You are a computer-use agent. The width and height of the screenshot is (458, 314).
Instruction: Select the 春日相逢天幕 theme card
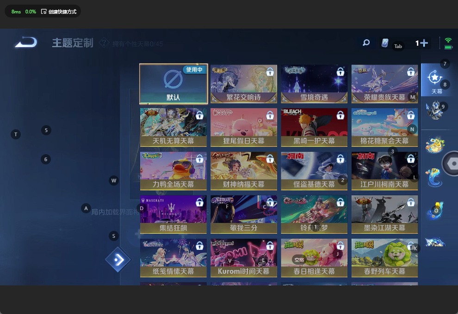[314, 258]
